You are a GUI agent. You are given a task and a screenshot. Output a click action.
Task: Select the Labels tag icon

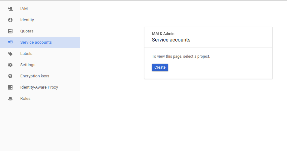pos(10,54)
